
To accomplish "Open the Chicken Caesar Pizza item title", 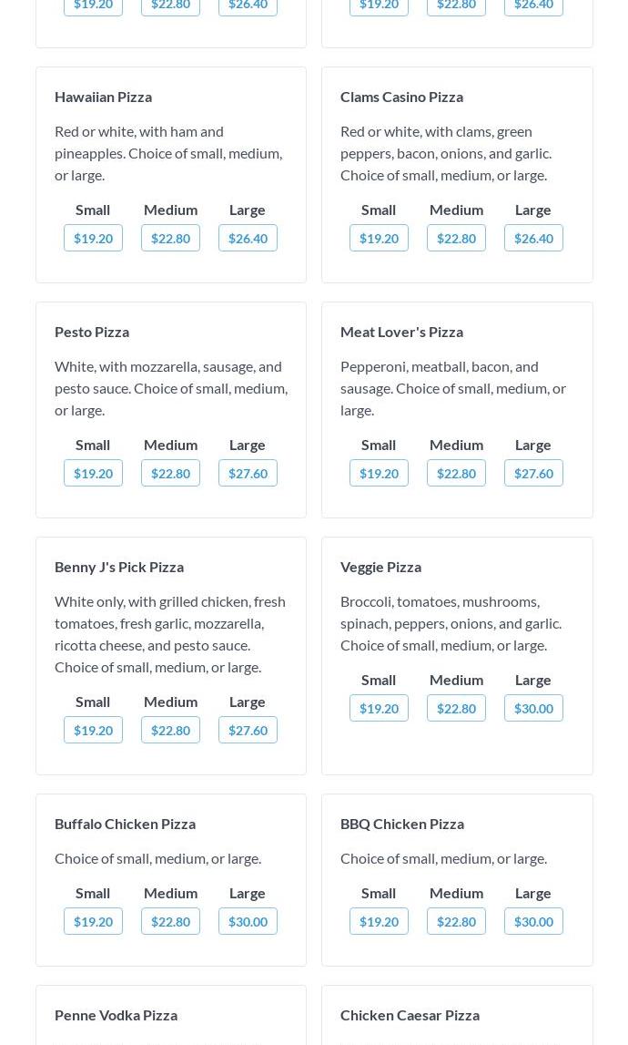I will 410,1015.
